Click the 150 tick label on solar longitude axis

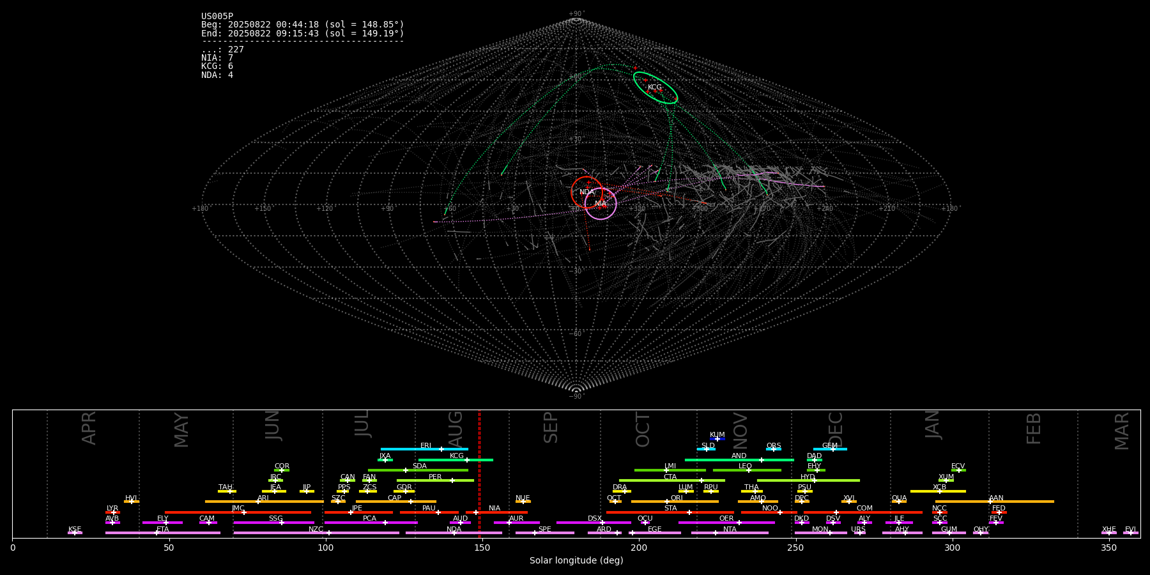[x=482, y=548]
